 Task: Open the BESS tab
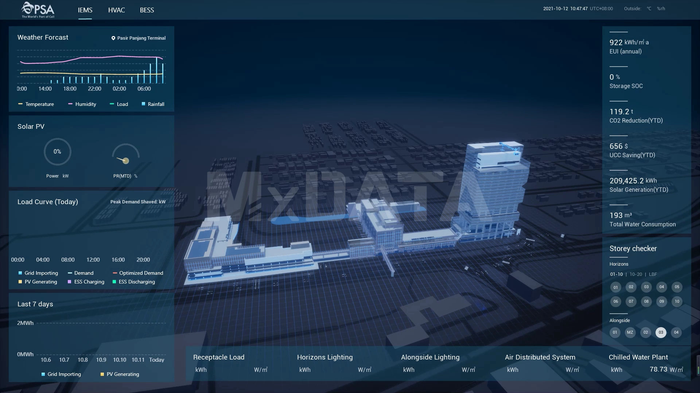(147, 10)
